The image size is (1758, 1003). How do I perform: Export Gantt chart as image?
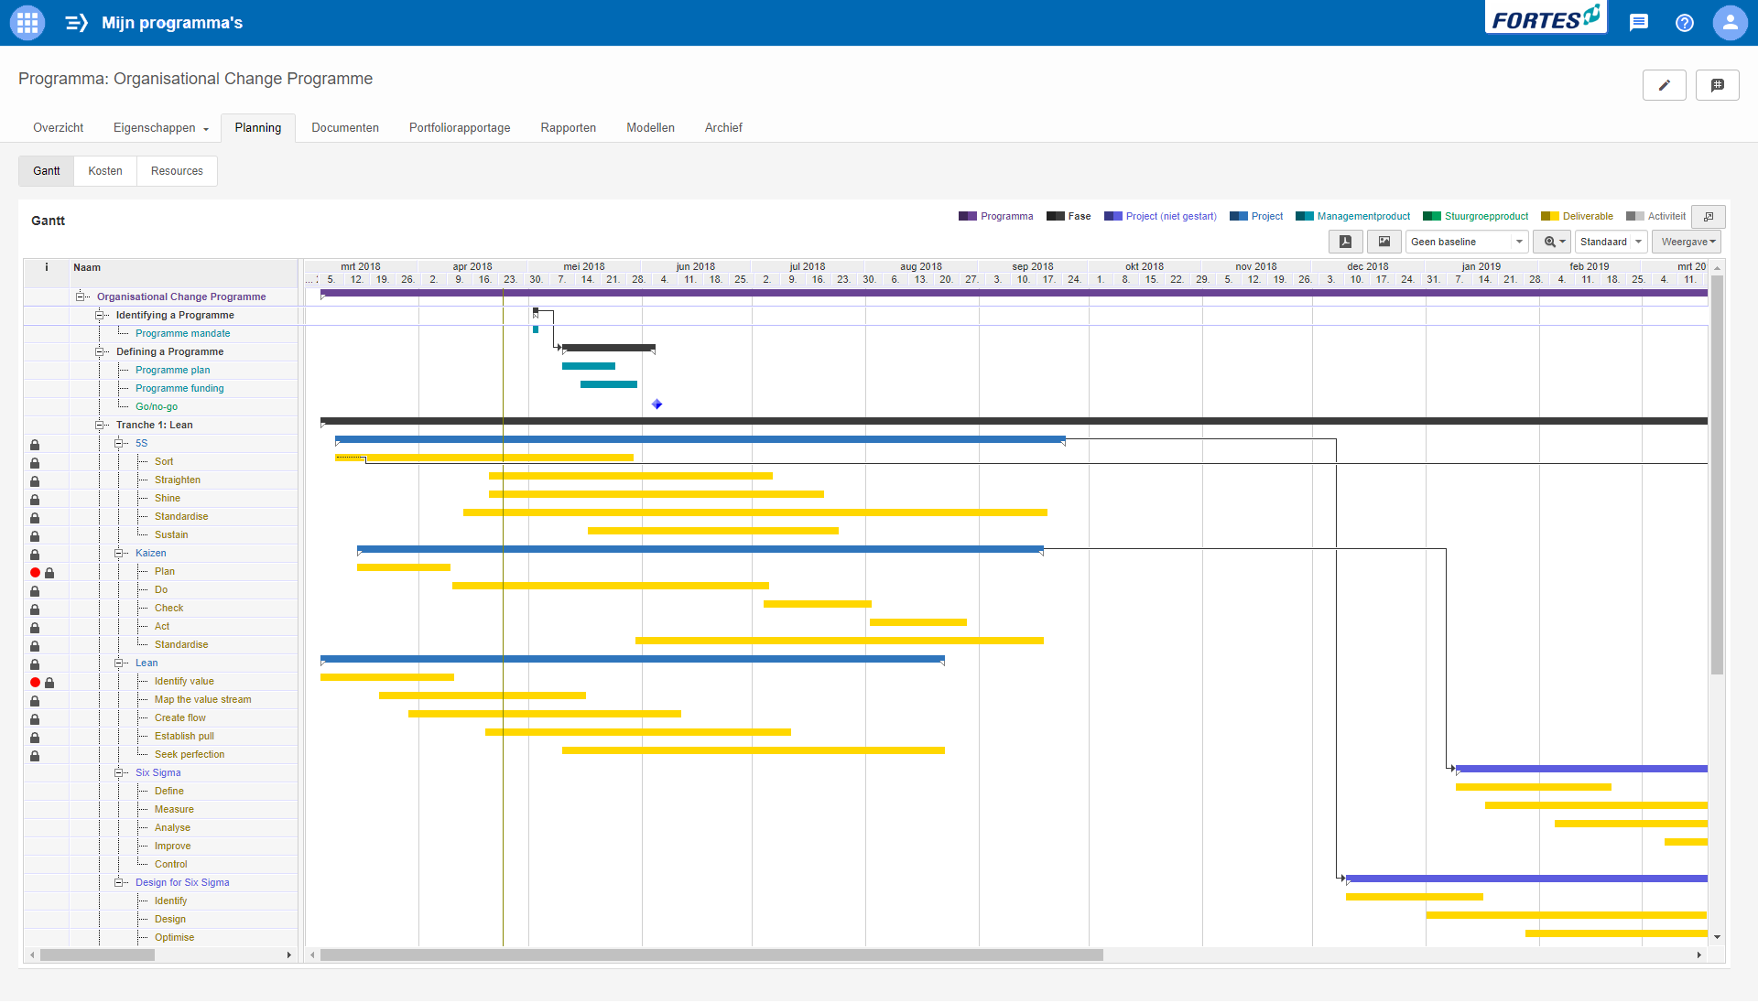1384,242
